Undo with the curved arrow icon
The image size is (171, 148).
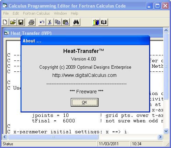point(42,22)
